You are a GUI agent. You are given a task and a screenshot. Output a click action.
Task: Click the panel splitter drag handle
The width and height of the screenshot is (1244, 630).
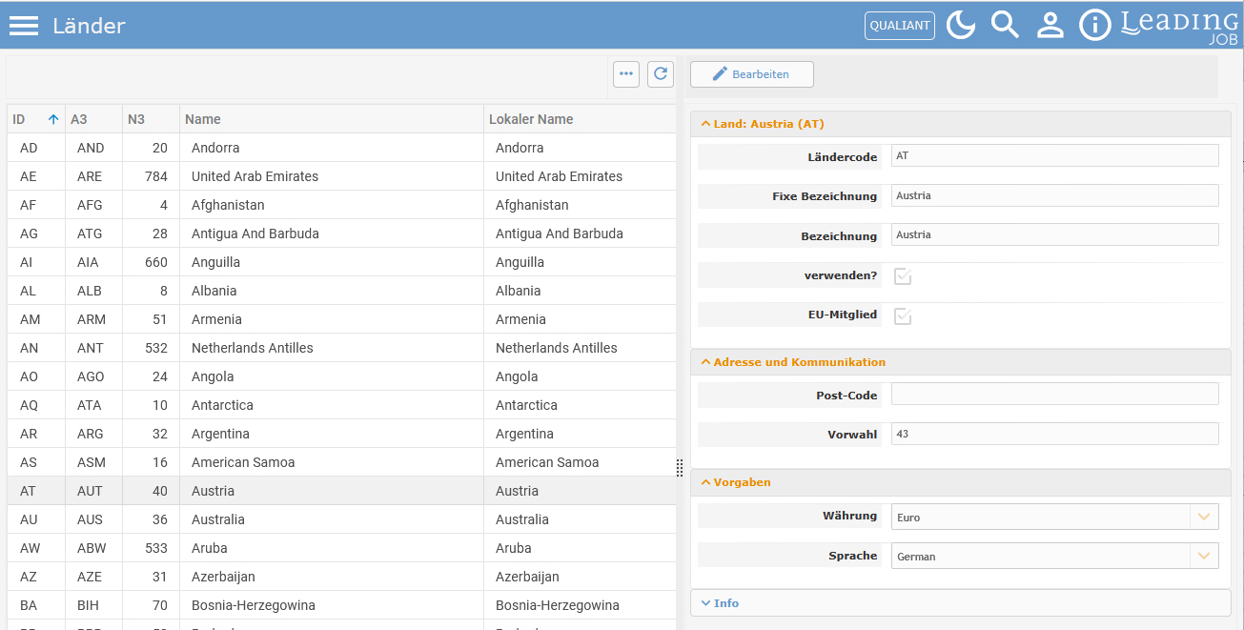(680, 468)
